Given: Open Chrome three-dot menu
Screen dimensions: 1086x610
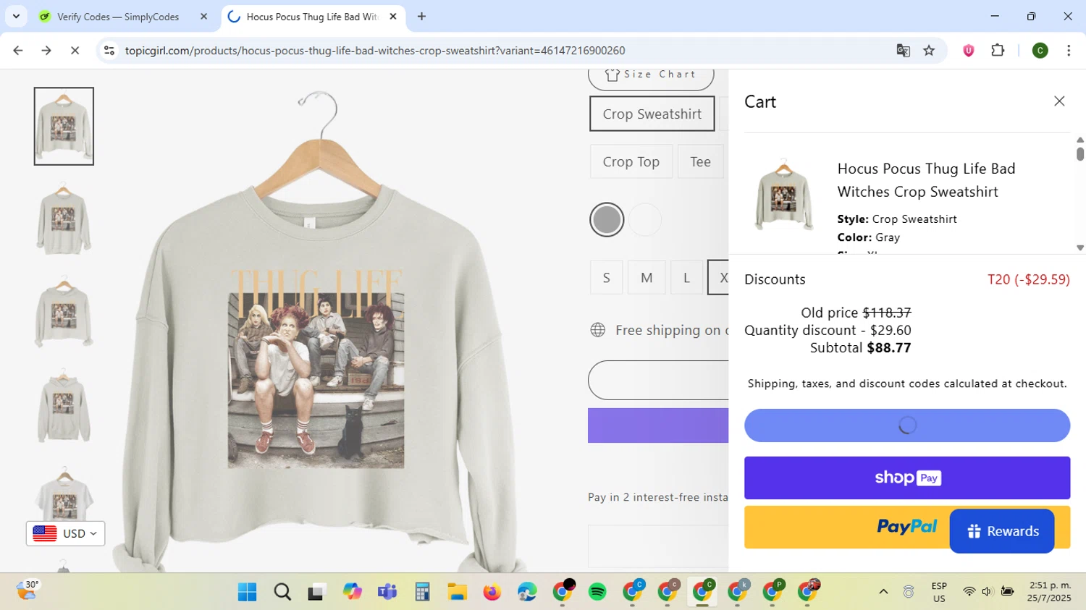Looking at the screenshot, I should click(1069, 51).
